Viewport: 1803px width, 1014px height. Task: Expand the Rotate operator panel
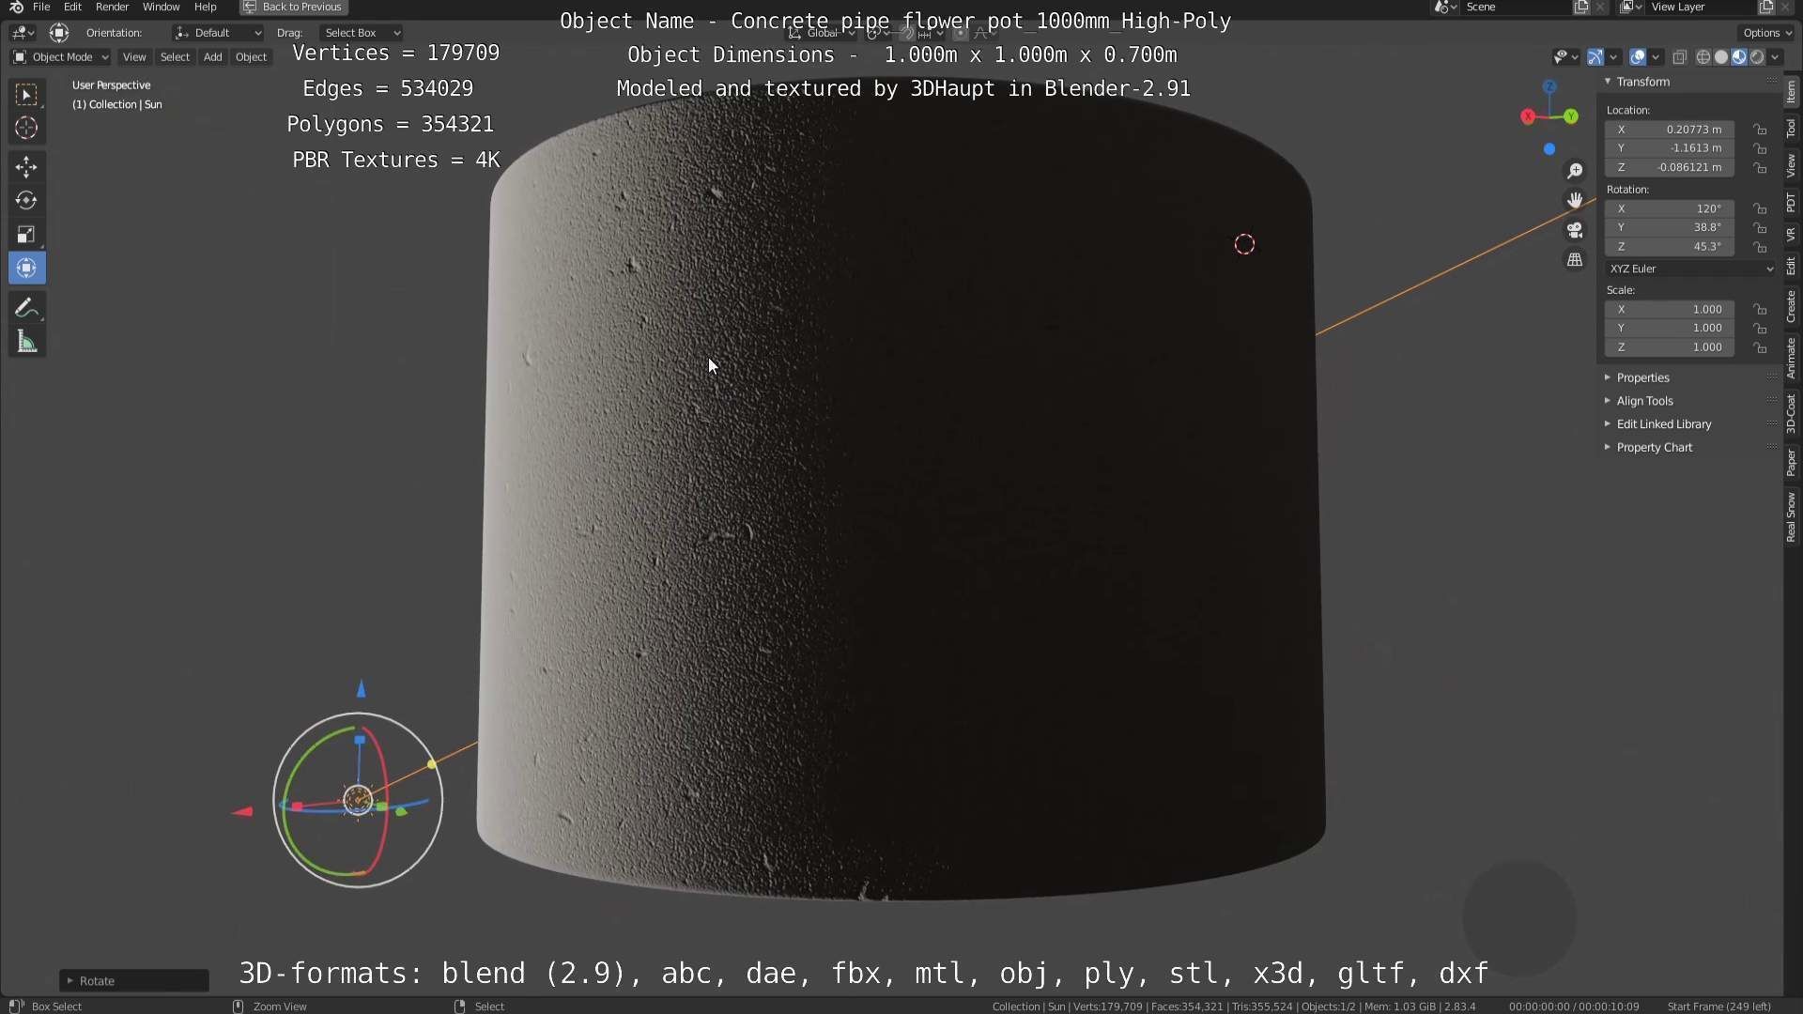coord(134,980)
